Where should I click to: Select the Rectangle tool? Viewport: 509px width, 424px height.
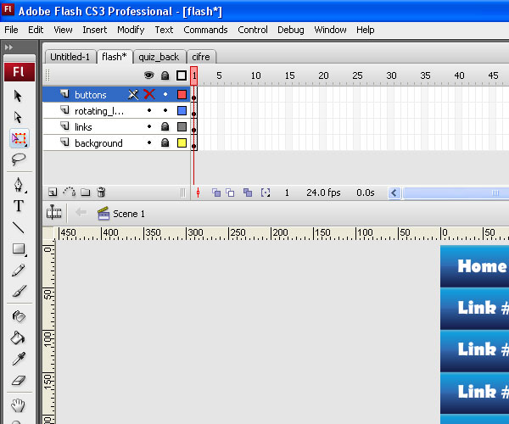(x=19, y=249)
